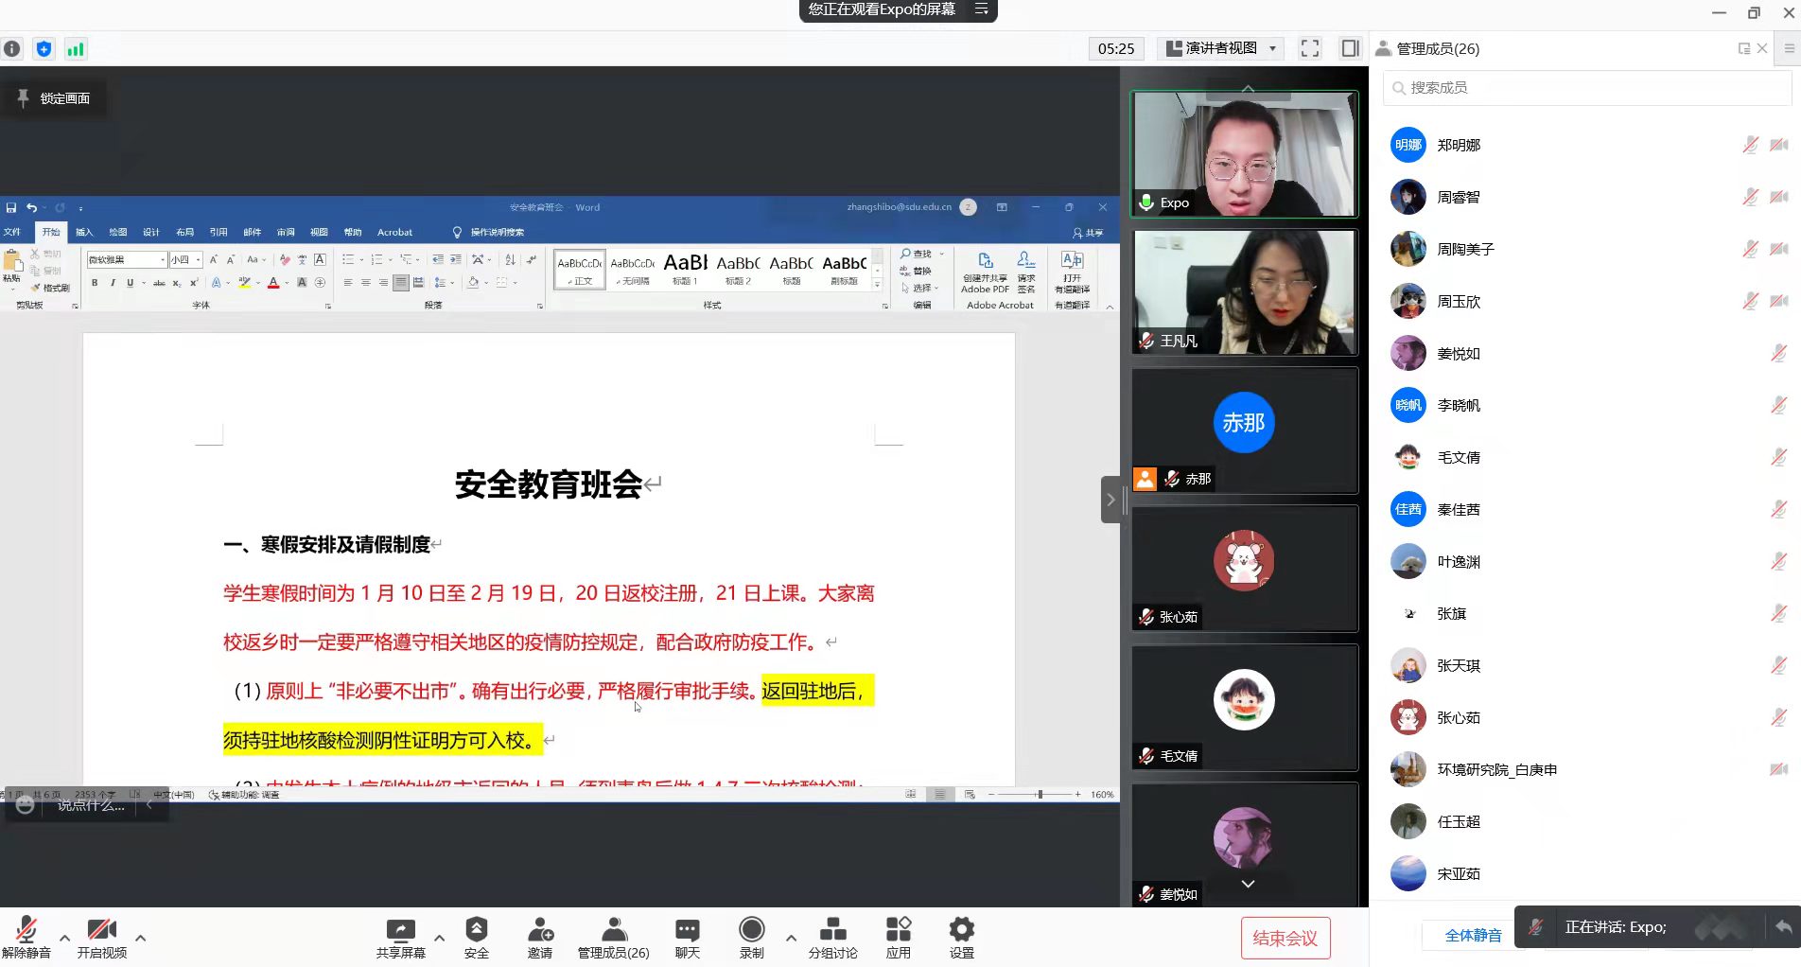Click the End Meeting (结束会议) button
This screenshot has width=1801, height=967.
(1285, 938)
